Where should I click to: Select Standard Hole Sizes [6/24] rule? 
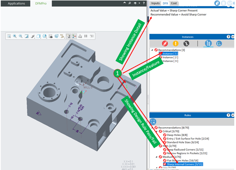[x=183, y=142]
